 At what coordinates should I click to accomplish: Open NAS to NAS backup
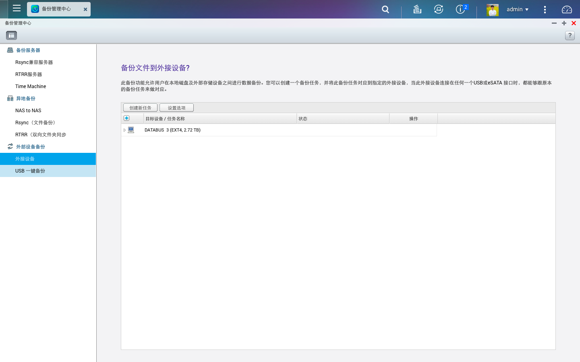pos(28,111)
